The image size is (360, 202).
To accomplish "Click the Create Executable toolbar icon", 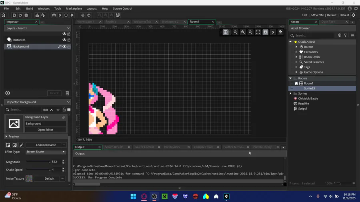I will point(37,15).
